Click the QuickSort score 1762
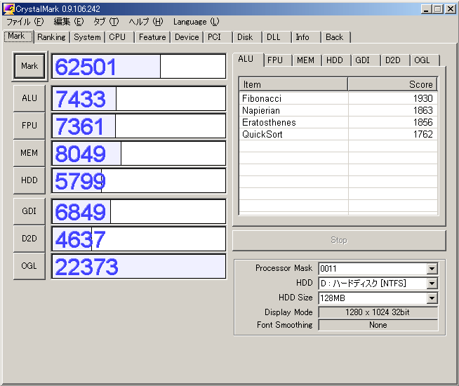This screenshot has height=386, width=459. tap(423, 134)
